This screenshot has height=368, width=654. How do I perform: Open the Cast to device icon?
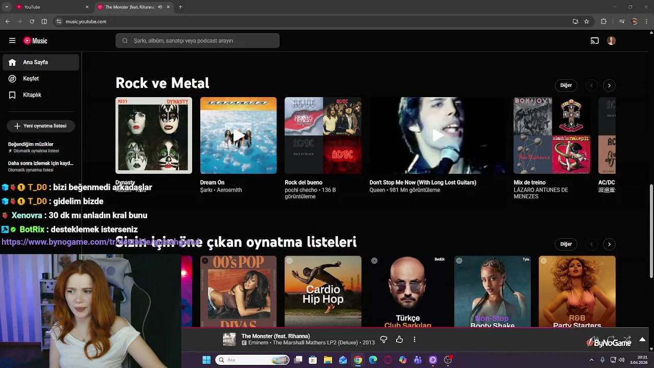click(x=595, y=41)
